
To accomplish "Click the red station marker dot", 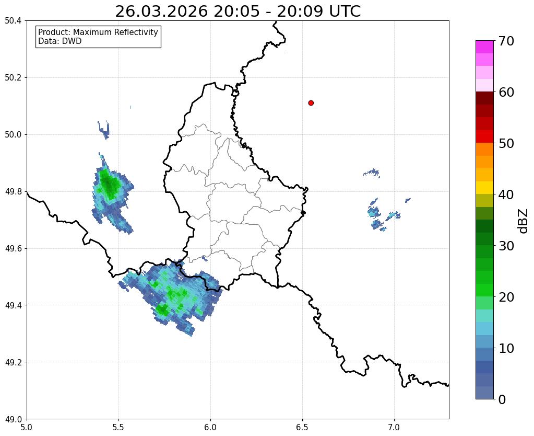I will point(311,103).
